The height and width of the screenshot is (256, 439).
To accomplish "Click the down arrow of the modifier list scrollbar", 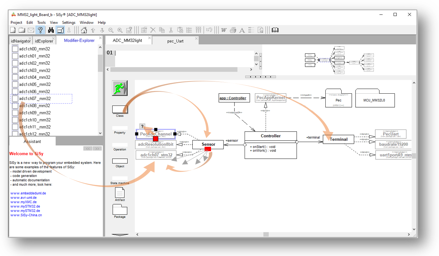I will pos(100,133).
